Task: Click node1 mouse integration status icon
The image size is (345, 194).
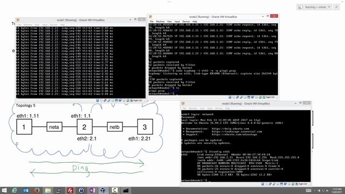Action: 128,101
